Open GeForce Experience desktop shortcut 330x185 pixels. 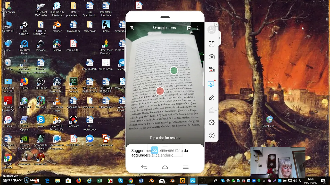(x=24, y=143)
